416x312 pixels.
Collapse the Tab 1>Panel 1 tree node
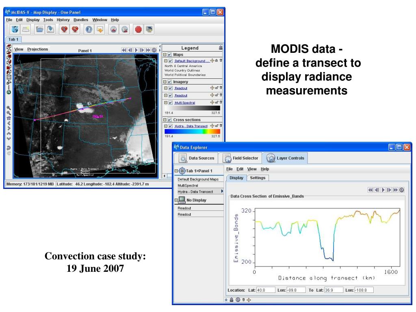coord(176,171)
